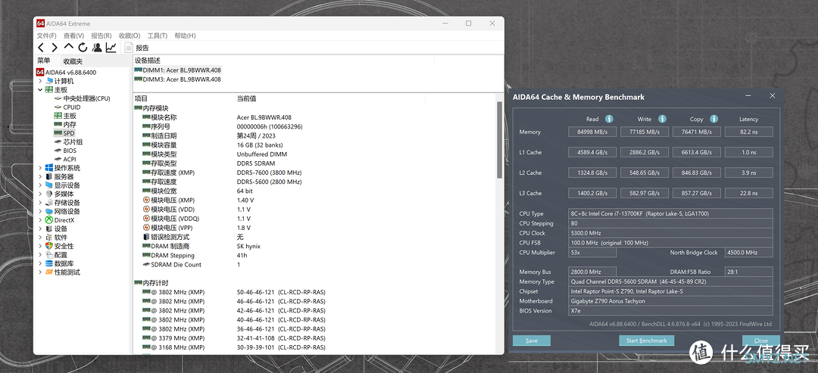Open the 文件(F) menu
The height and width of the screenshot is (373, 818).
46,36
